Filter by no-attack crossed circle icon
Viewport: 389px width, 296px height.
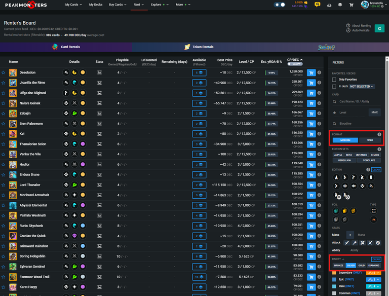[377, 243]
